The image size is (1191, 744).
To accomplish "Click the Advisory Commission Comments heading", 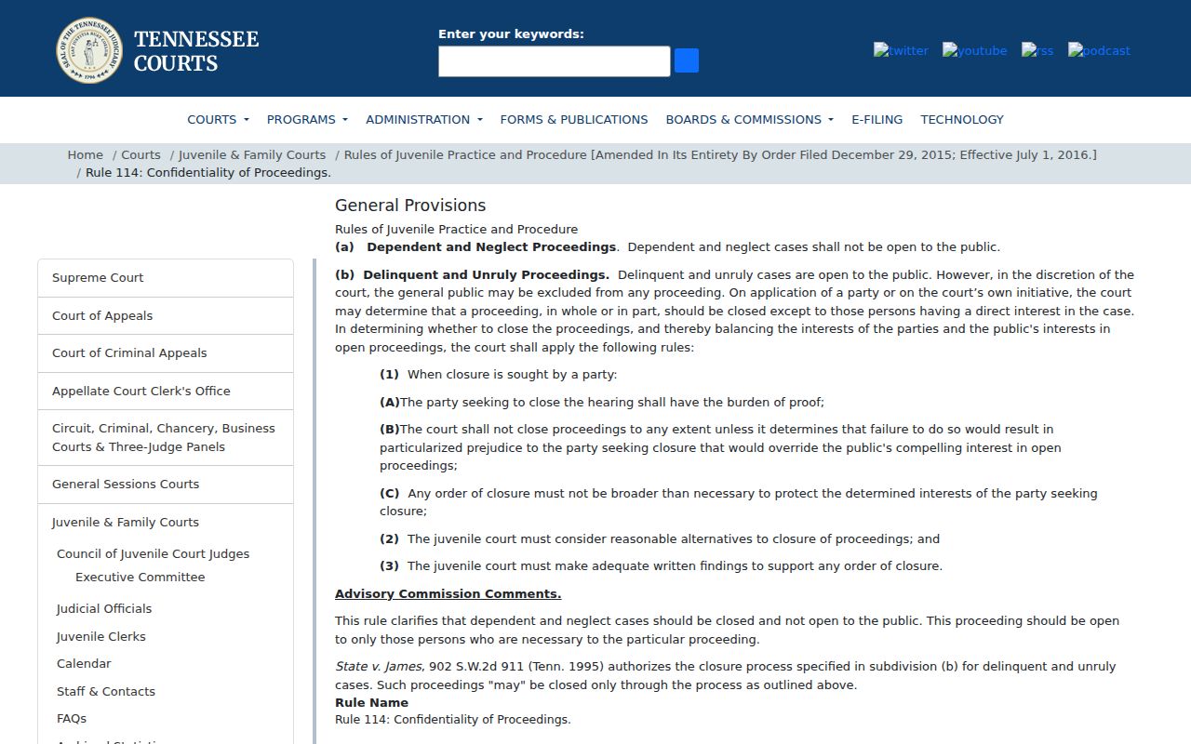I will coord(448,594).
